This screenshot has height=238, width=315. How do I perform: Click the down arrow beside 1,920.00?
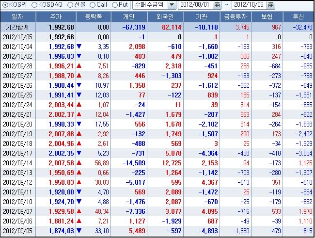[x=79, y=192]
